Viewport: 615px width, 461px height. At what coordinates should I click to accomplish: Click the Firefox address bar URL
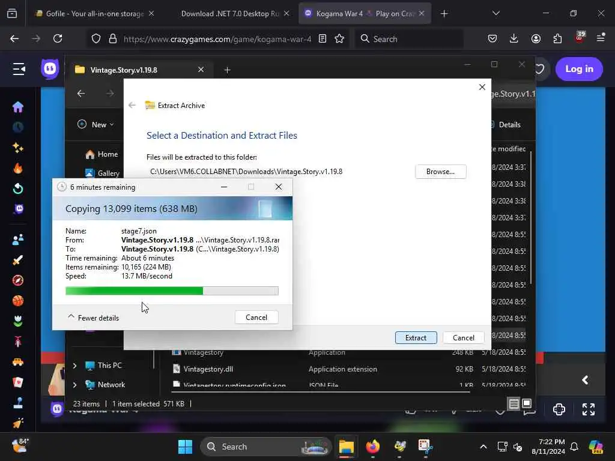[217, 39]
